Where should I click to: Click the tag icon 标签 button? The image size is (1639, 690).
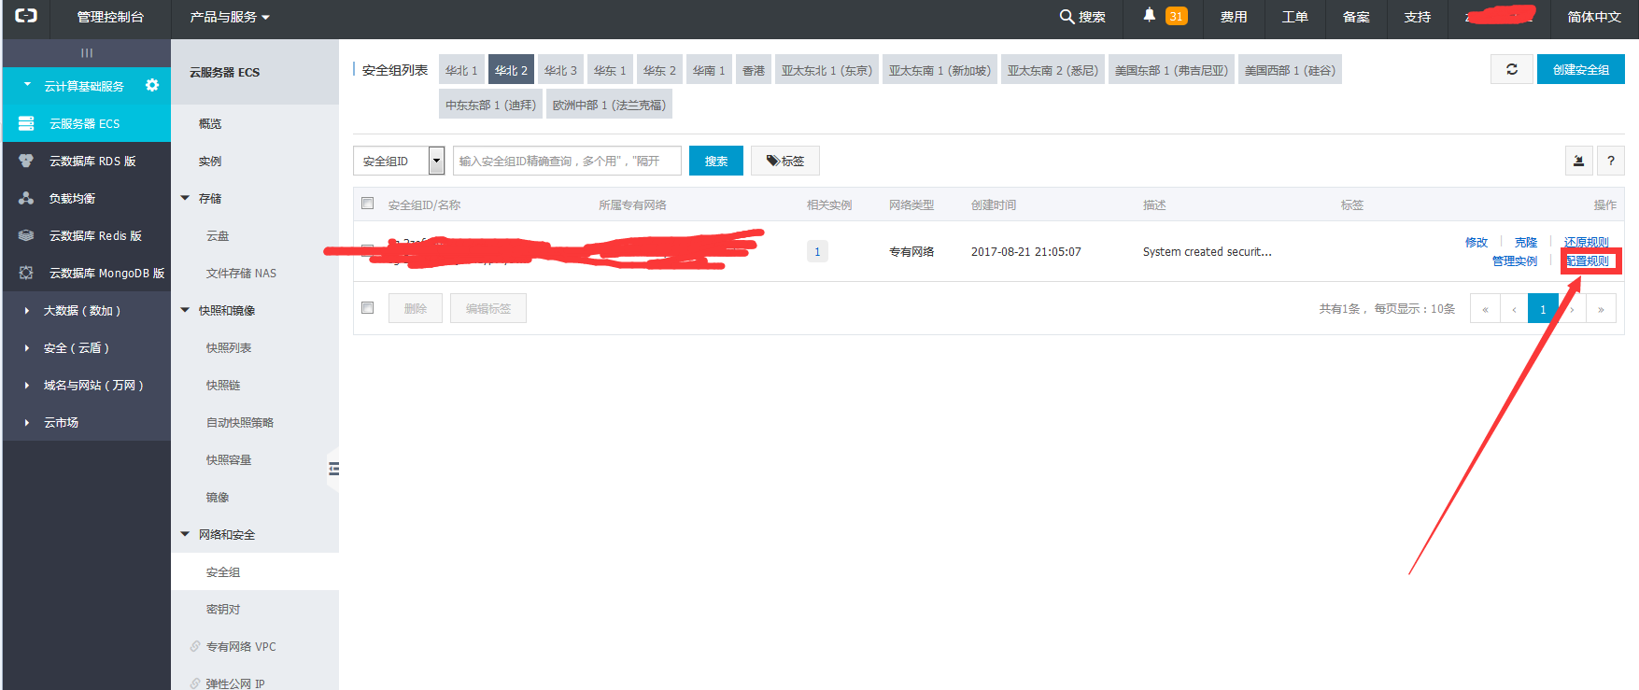coord(785,161)
